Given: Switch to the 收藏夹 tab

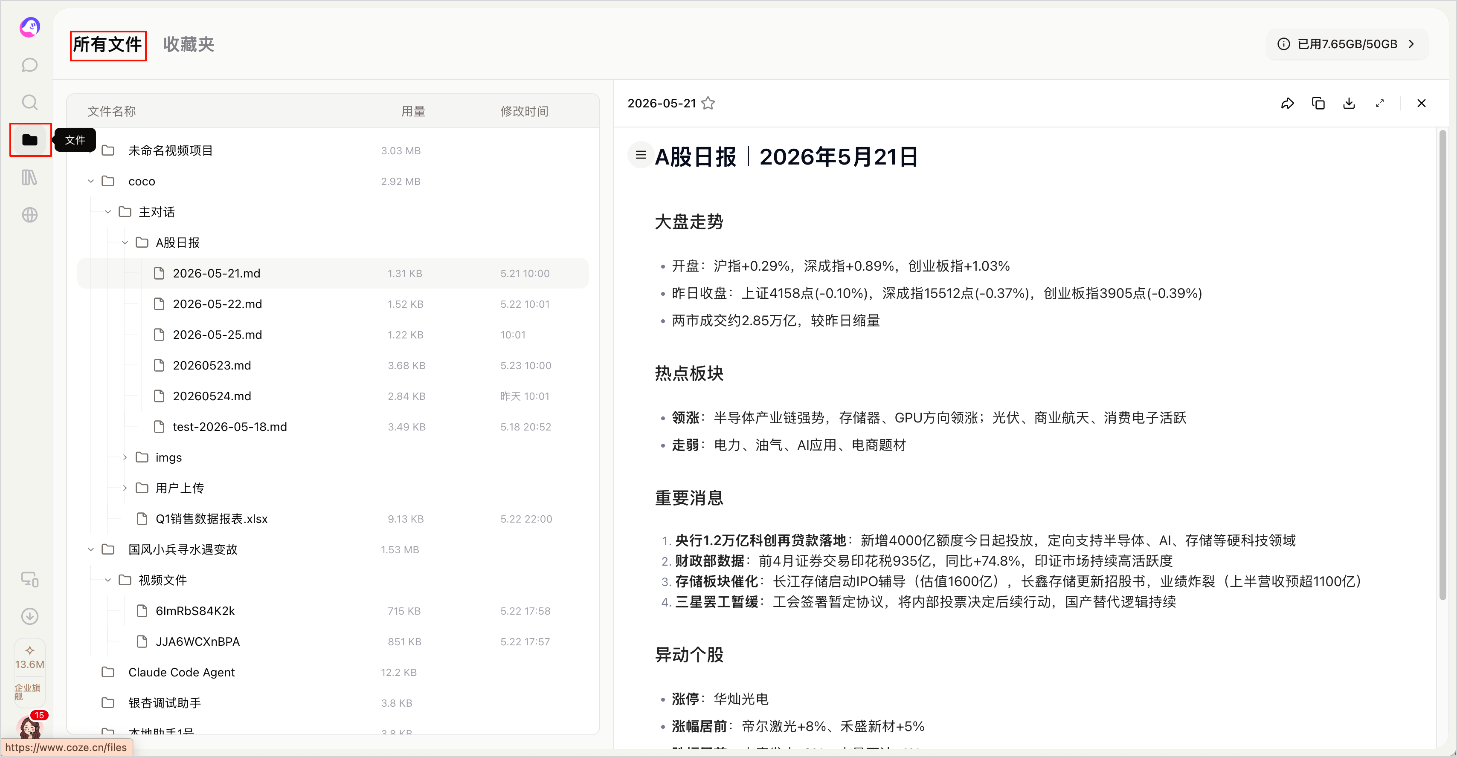Looking at the screenshot, I should click(x=189, y=45).
